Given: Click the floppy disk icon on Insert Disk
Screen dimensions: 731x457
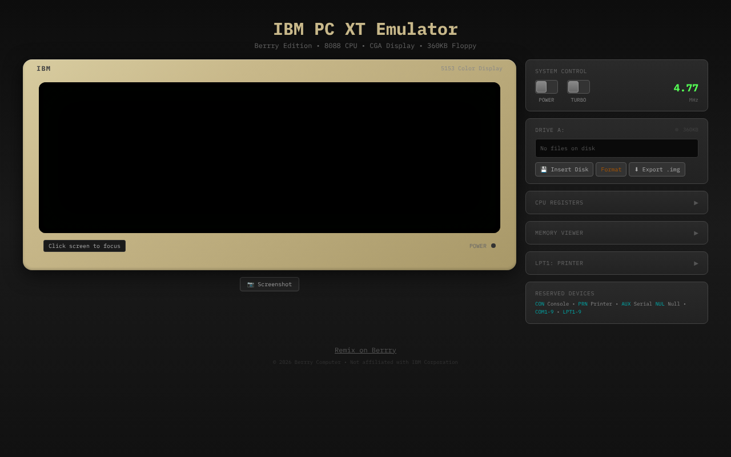Looking at the screenshot, I should coord(544,169).
